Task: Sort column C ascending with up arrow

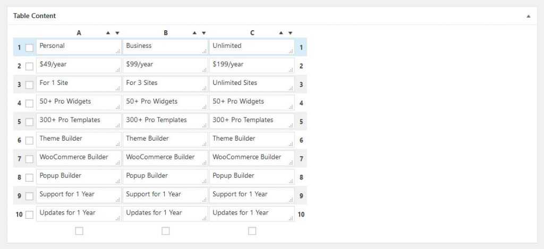Action: [x=282, y=33]
